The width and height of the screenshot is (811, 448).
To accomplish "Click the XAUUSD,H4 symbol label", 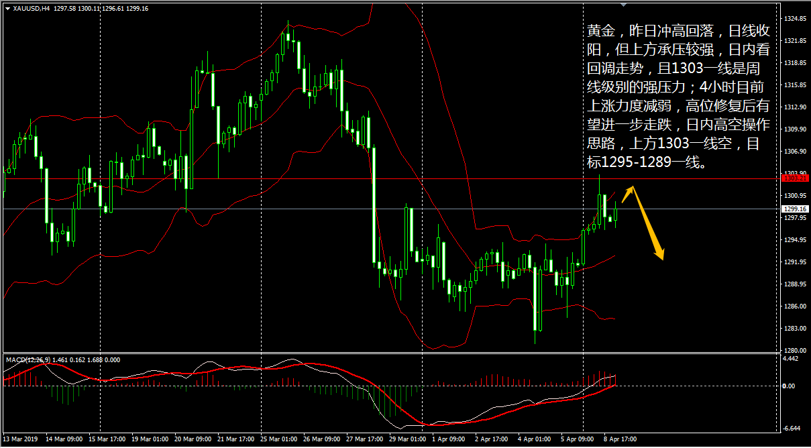I will point(31,9).
